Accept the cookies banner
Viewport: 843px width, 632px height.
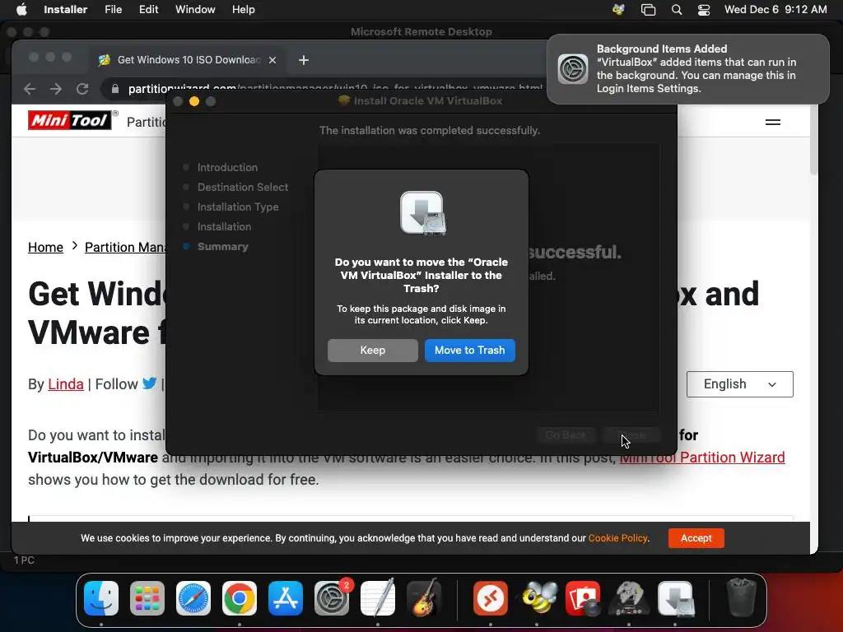(x=696, y=538)
